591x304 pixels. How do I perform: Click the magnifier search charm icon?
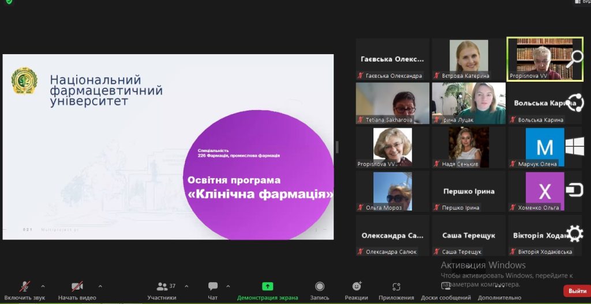574,58
